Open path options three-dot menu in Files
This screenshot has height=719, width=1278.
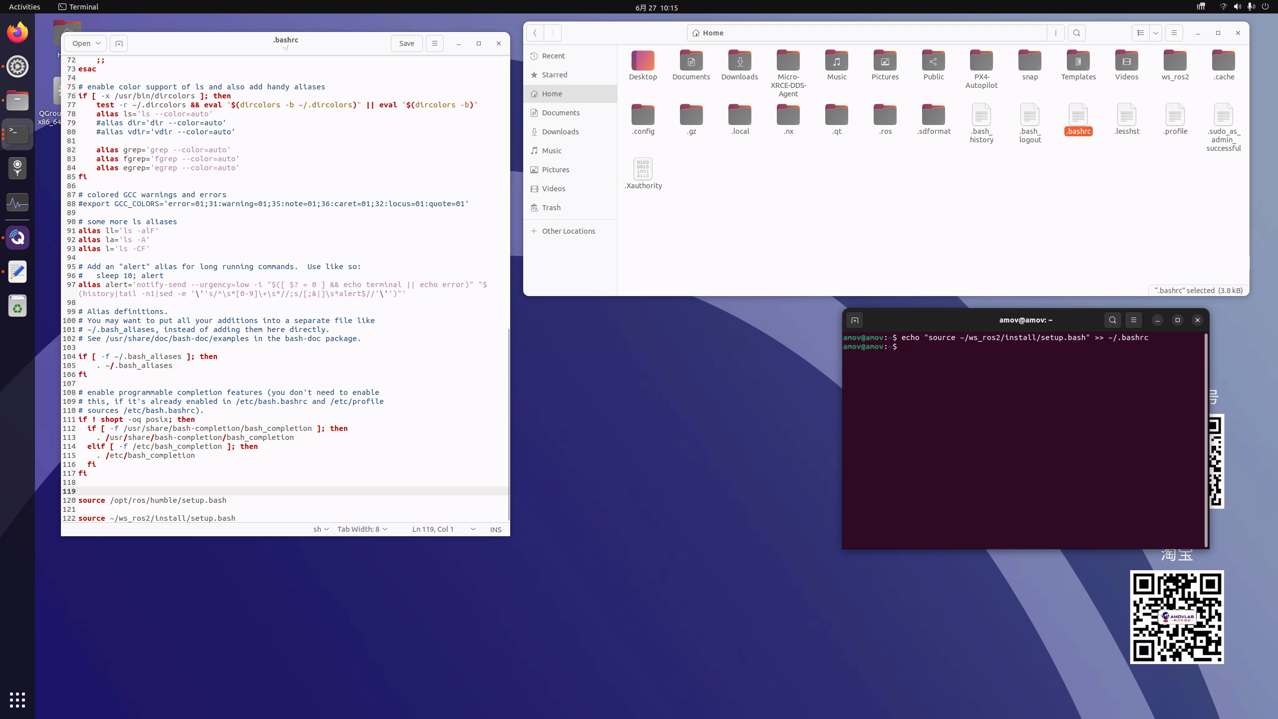1056,33
